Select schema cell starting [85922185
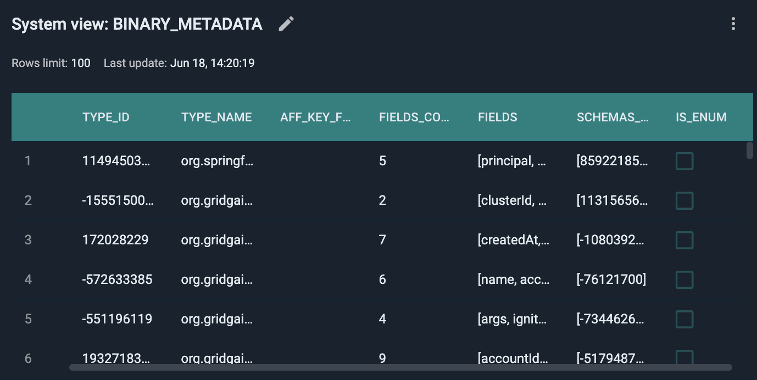 [x=613, y=161]
